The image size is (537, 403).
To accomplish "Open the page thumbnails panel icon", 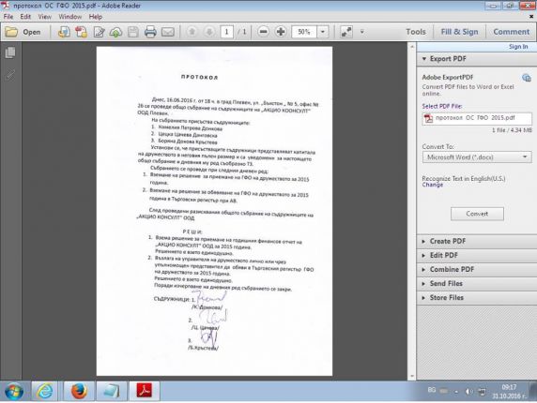I will 10,52.
